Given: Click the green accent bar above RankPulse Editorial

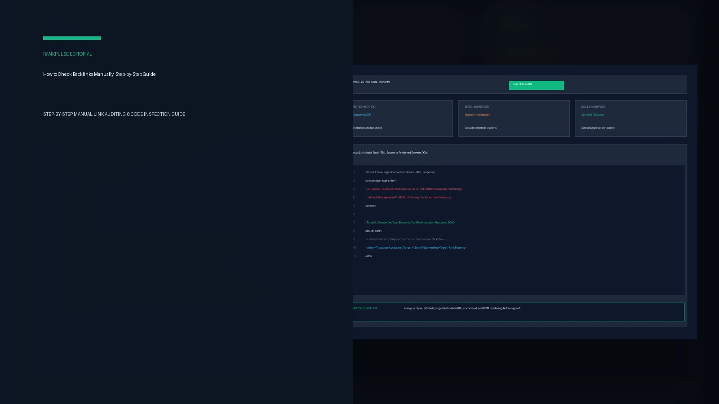Looking at the screenshot, I should coord(72,38).
